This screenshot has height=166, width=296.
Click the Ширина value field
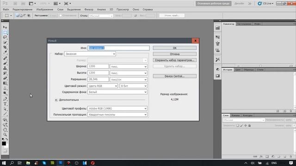98,66
